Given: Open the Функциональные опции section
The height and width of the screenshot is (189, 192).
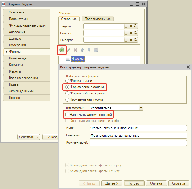Looking at the screenshot, I should pyautogui.click(x=26, y=25).
